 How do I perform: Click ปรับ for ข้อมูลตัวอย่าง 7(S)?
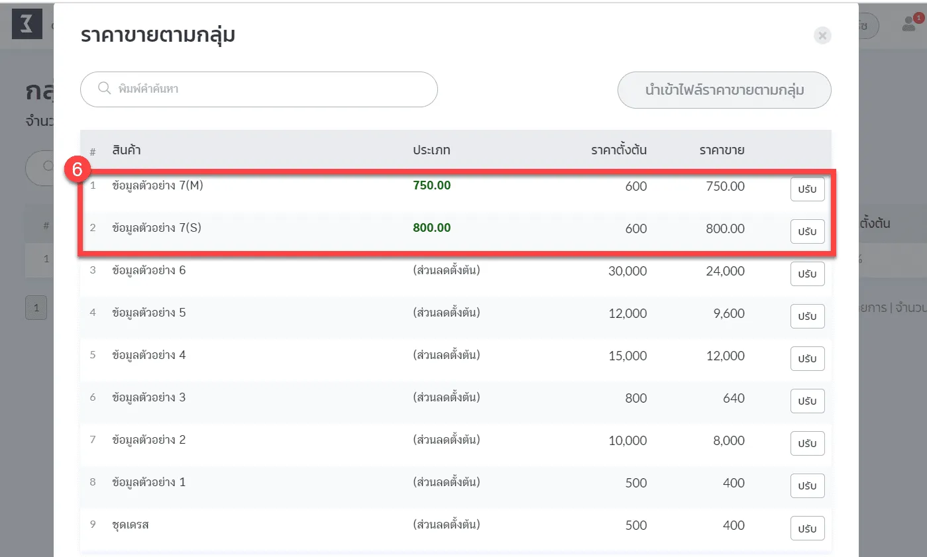coord(807,232)
